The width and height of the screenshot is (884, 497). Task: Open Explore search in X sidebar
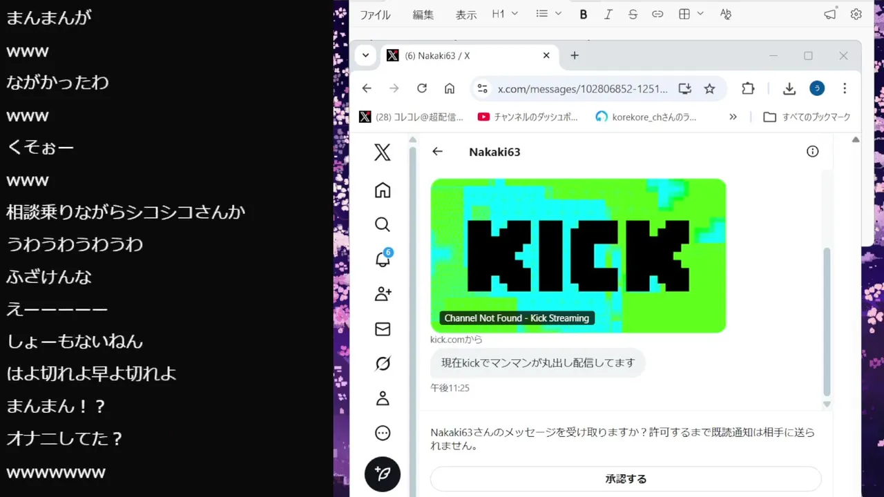coord(383,224)
